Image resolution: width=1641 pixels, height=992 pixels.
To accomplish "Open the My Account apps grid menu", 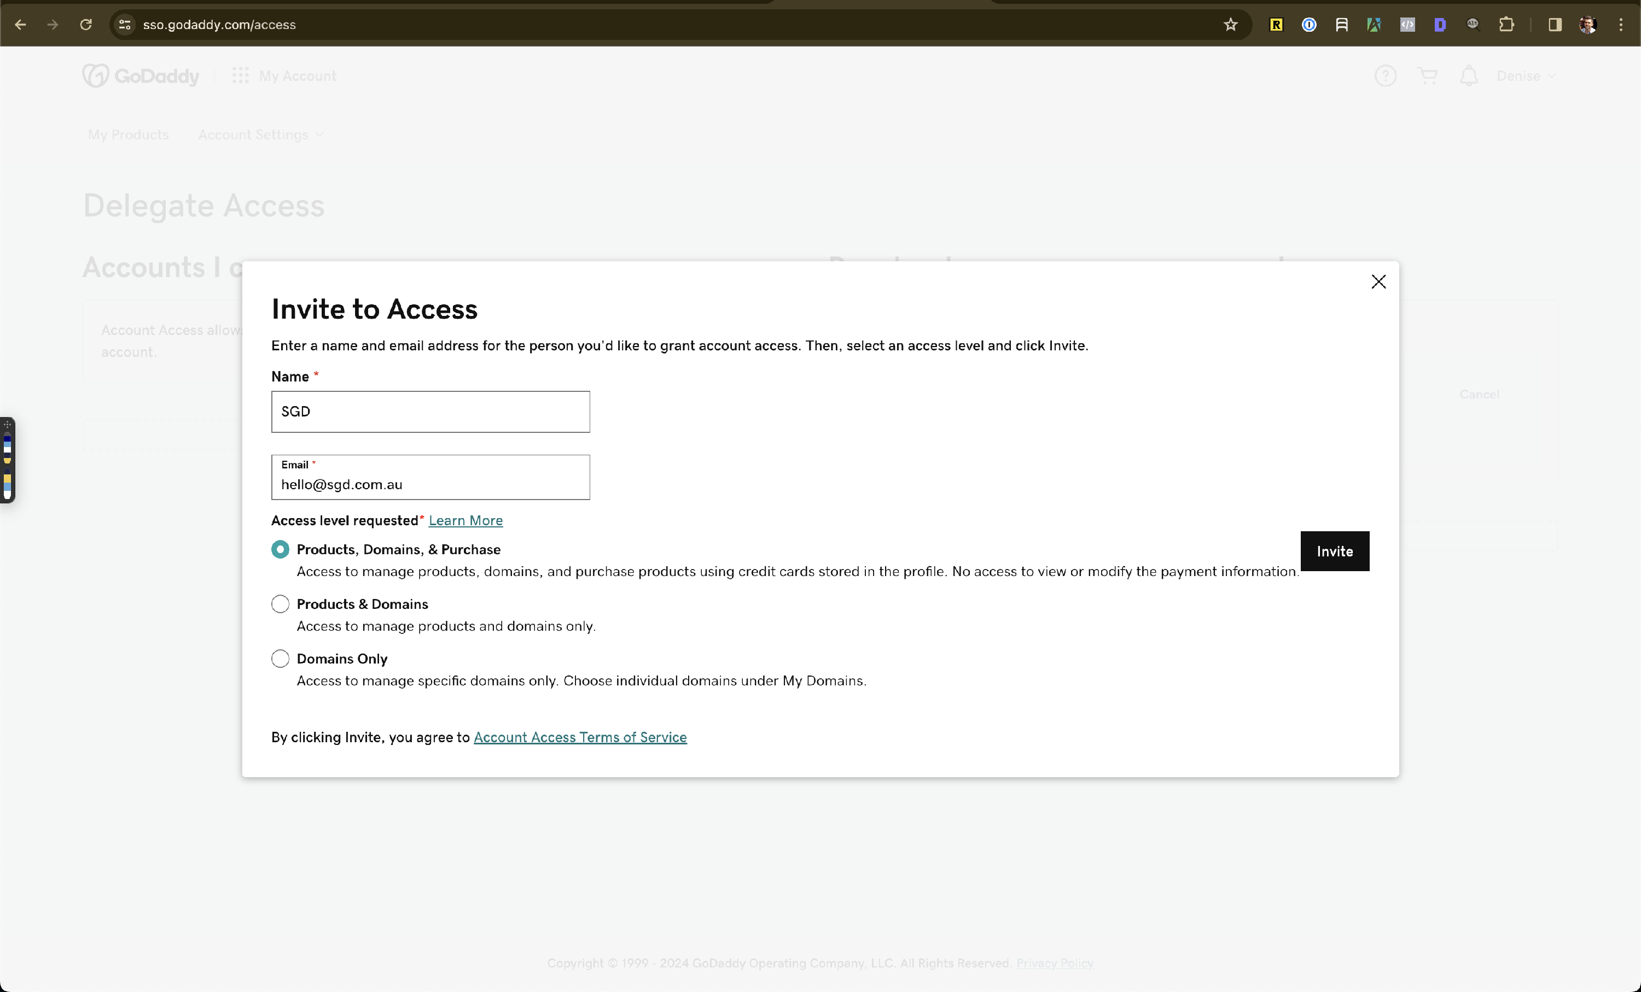I will coord(241,76).
